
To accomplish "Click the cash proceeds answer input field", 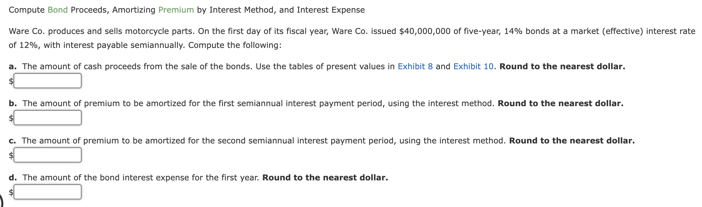I will tap(48, 80).
